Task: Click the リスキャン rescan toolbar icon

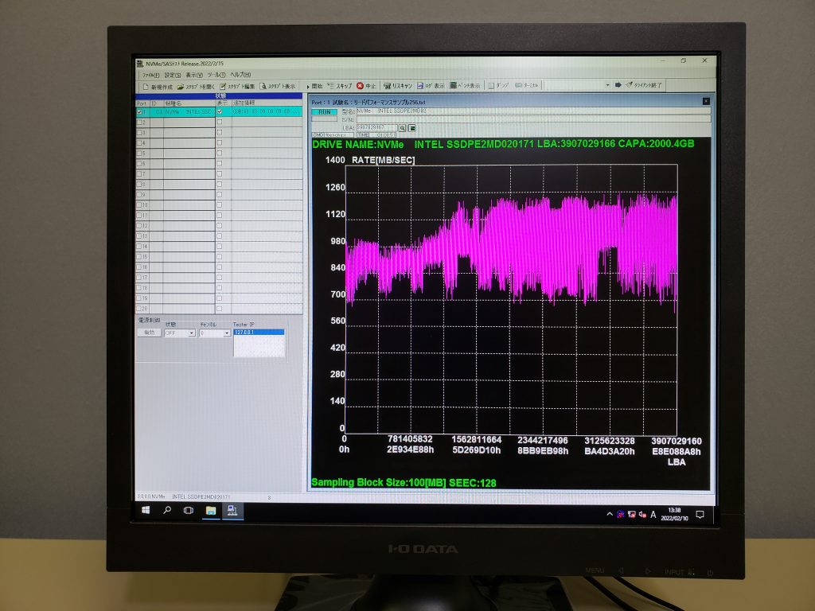Action: (387, 85)
